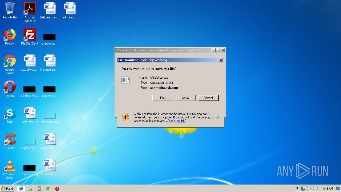Click Run in the security warning
This screenshot has width=341, height=192.
point(163,98)
